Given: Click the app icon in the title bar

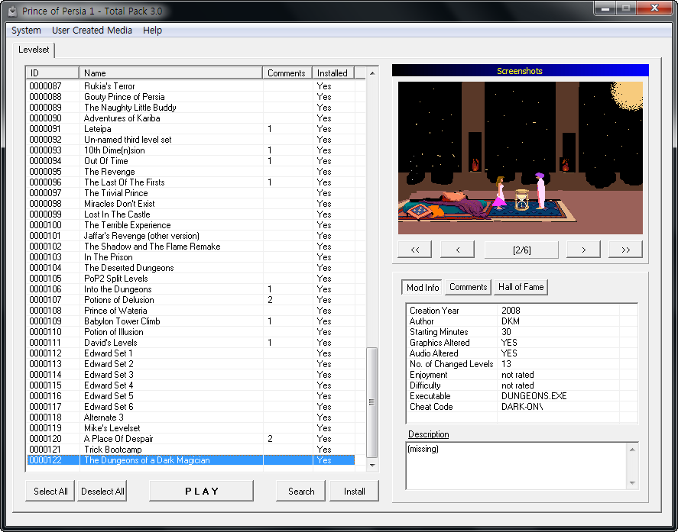Looking at the screenshot, I should [x=12, y=11].
